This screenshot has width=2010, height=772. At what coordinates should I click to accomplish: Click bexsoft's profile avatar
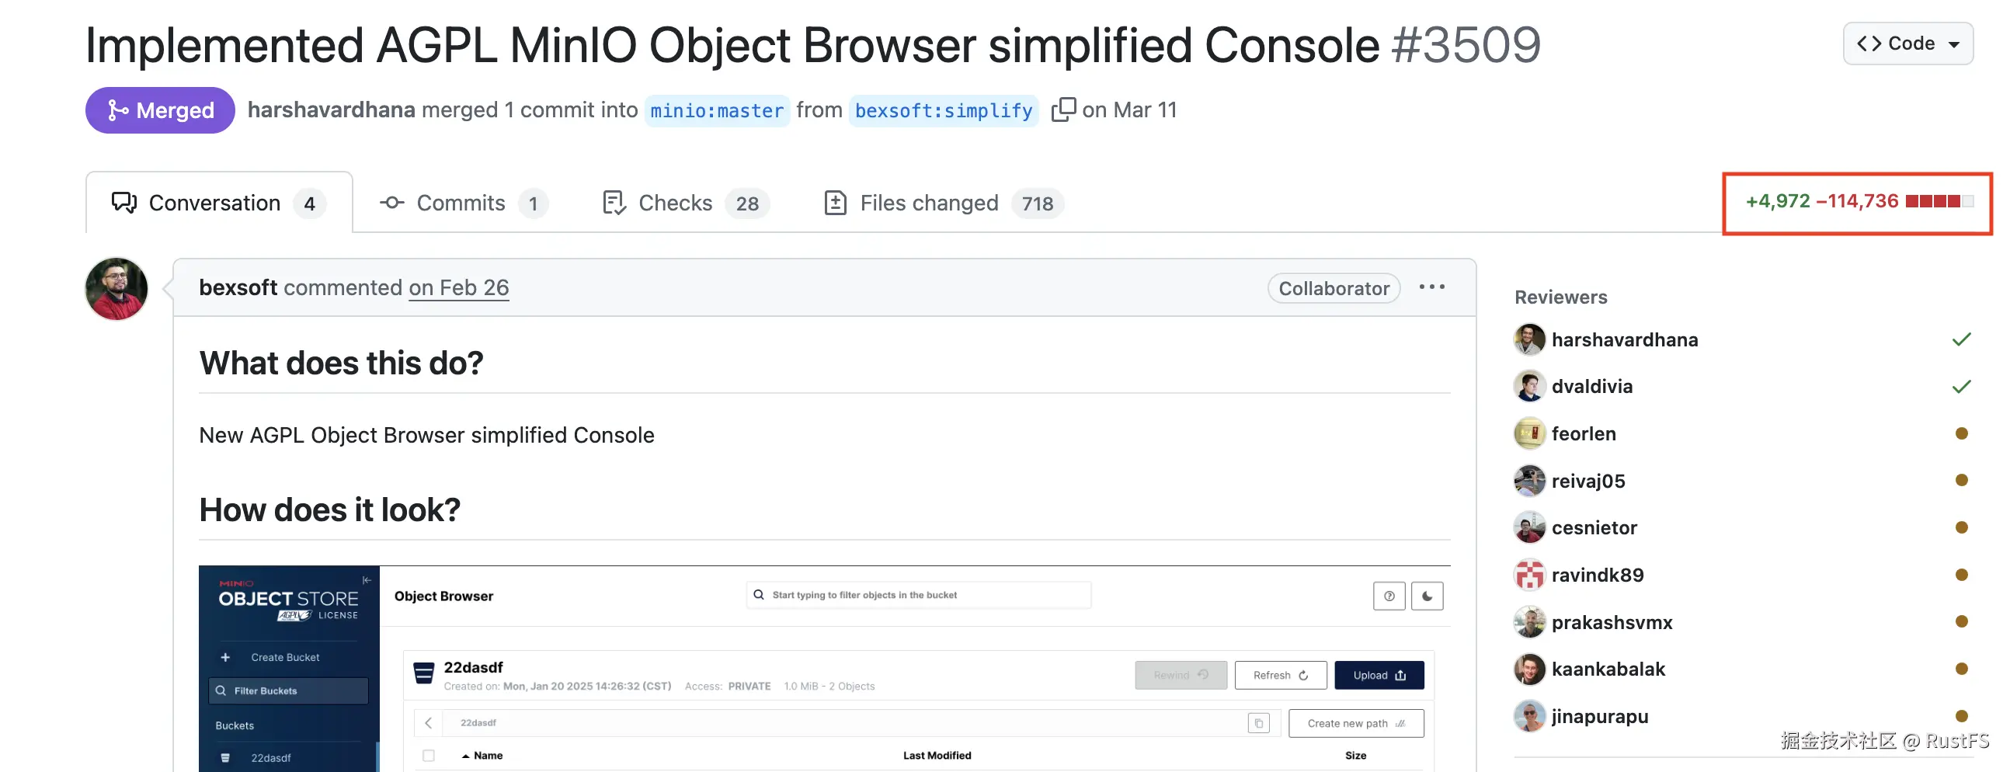[x=116, y=289]
